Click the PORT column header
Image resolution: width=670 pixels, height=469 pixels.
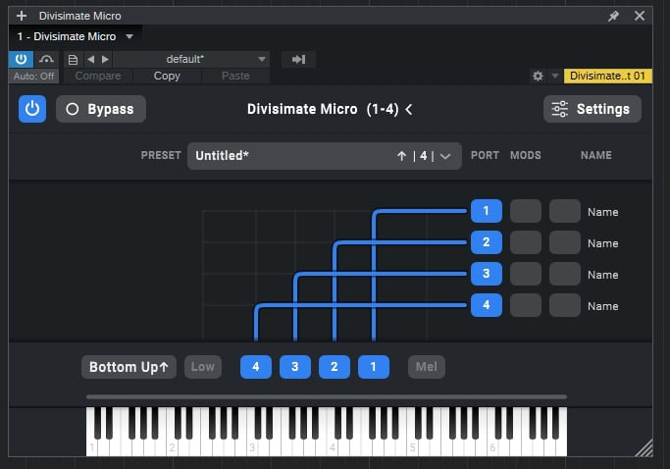485,156
